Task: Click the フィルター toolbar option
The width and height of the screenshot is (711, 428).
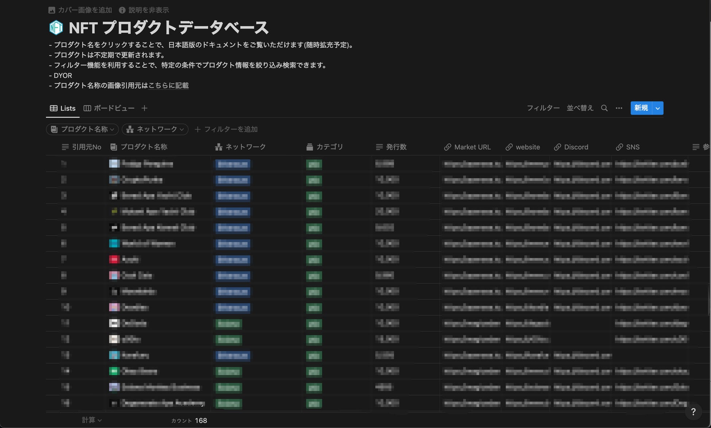Action: [543, 108]
